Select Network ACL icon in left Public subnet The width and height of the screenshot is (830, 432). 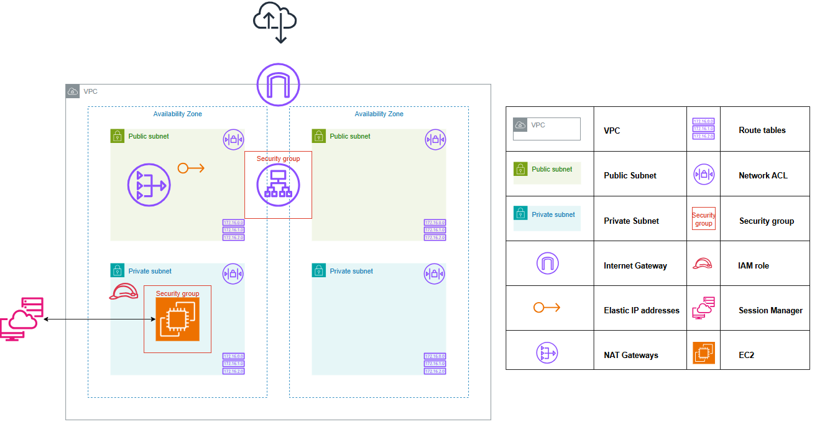[233, 140]
